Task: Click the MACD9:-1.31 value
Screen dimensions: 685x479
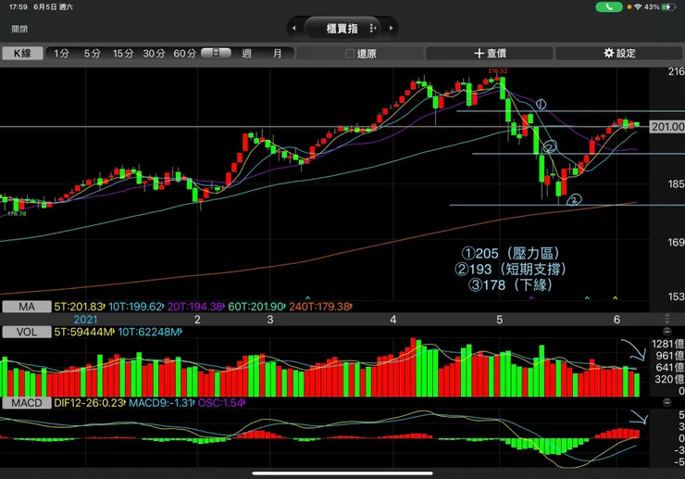Action: [x=161, y=403]
